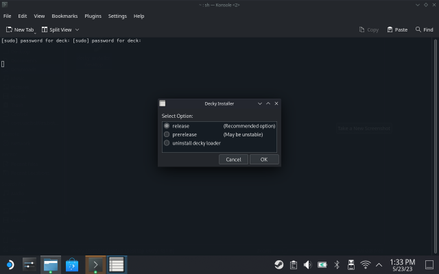The image size is (439, 274).
Task: Open the Help menu
Action: point(139,16)
